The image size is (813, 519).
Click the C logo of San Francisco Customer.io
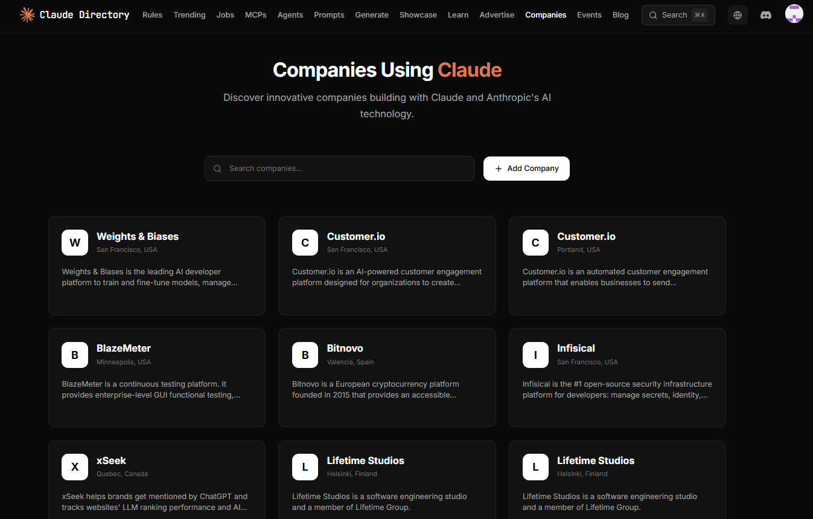pos(305,243)
